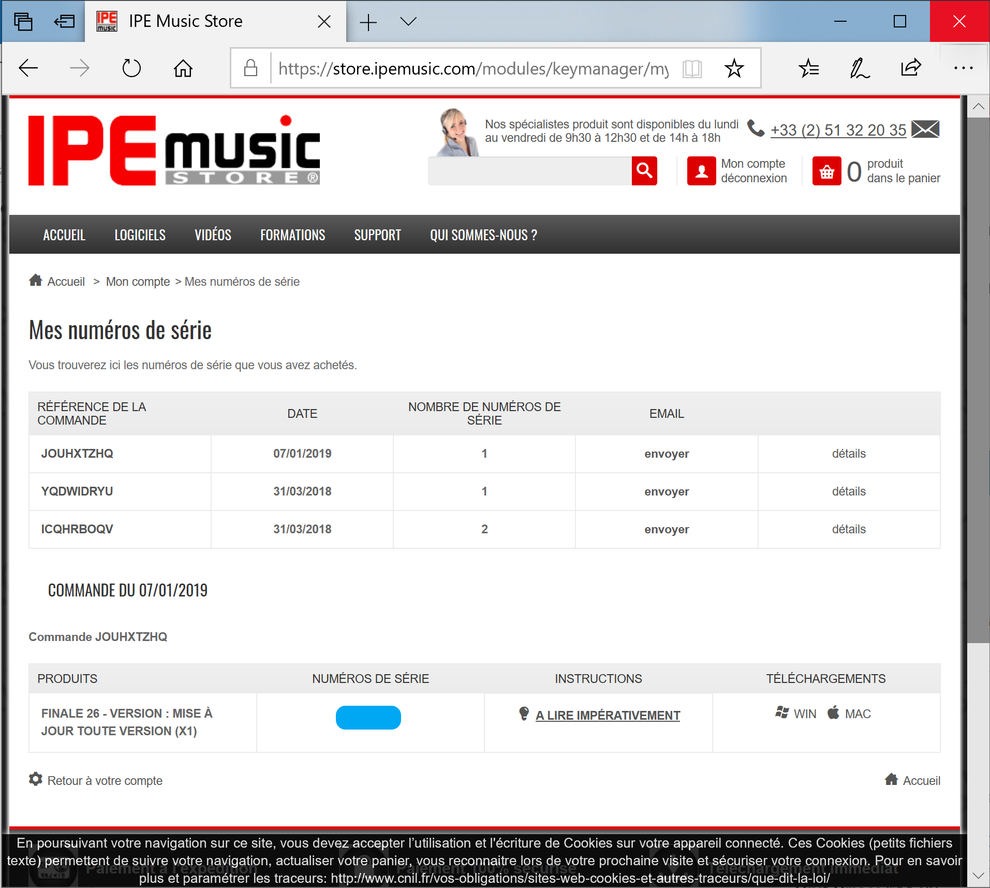
Task: Send serial by email for order ICQHRBOQV
Action: pos(667,529)
